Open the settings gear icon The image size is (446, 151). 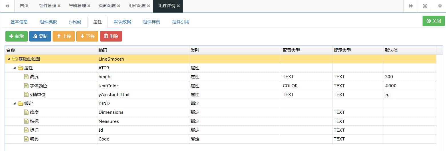pos(440,6)
